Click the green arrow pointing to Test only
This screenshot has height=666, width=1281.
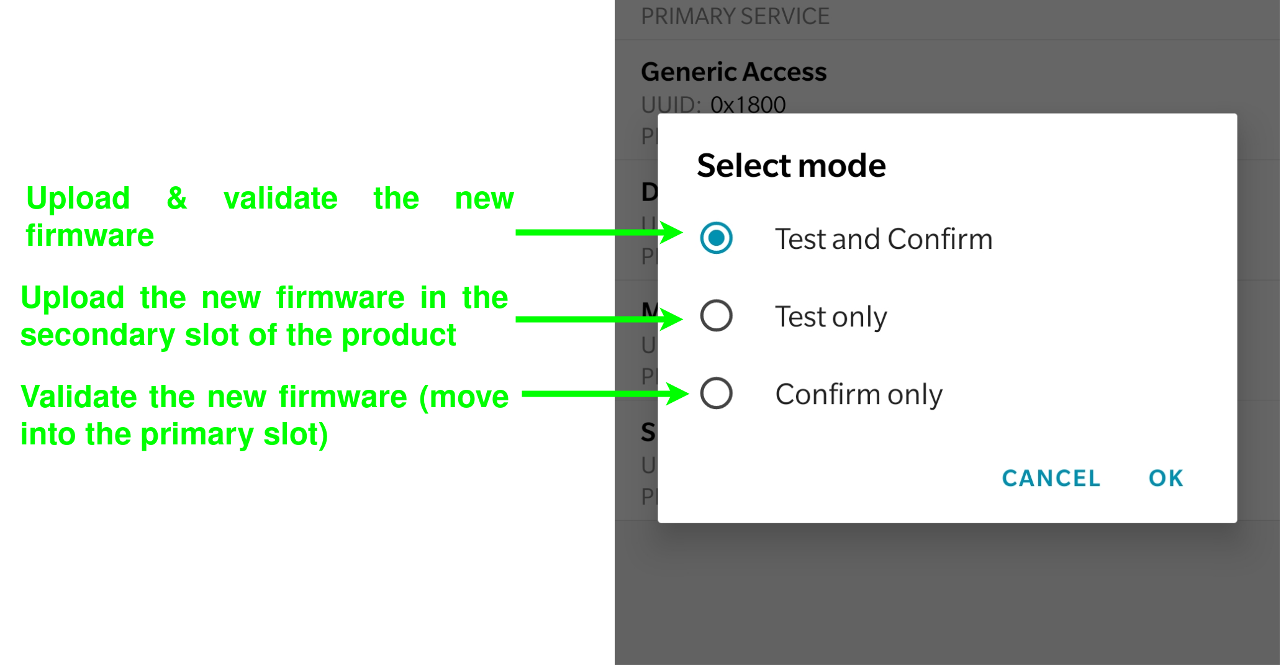pyautogui.click(x=597, y=319)
